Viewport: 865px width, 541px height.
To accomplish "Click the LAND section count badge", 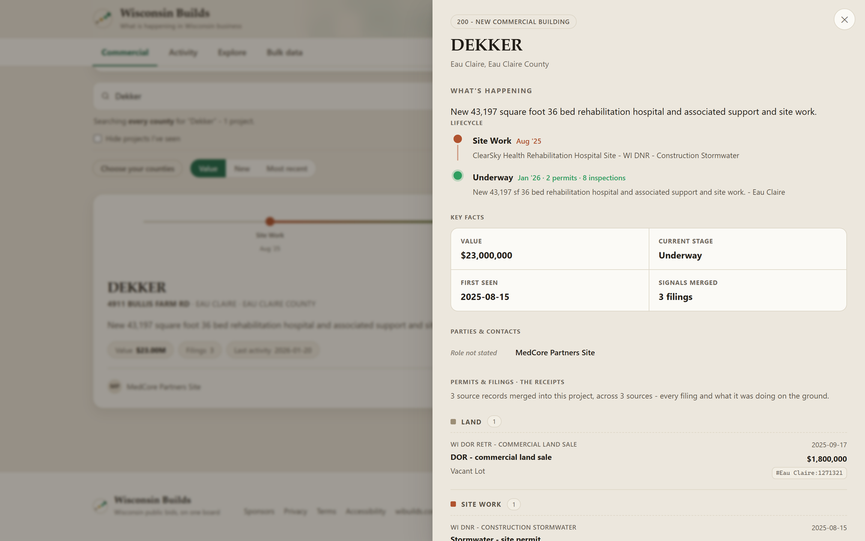I will [x=494, y=422].
